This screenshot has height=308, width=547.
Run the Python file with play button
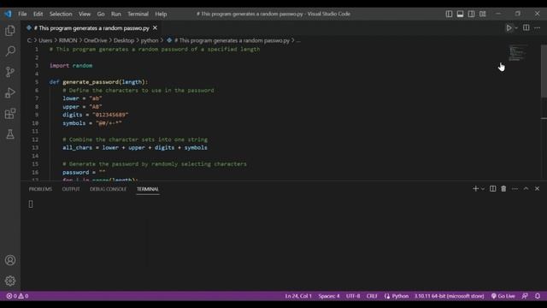[x=509, y=28]
